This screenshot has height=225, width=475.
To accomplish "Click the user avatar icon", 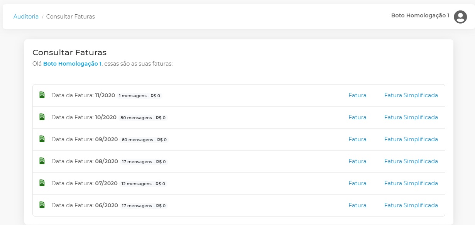I will 460,17.
